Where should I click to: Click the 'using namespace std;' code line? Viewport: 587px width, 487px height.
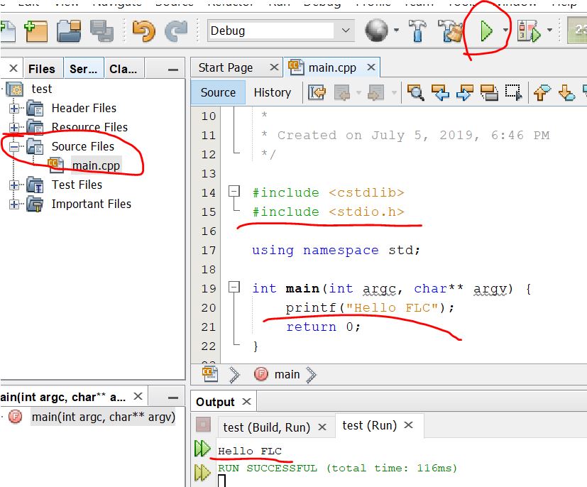pos(336,250)
